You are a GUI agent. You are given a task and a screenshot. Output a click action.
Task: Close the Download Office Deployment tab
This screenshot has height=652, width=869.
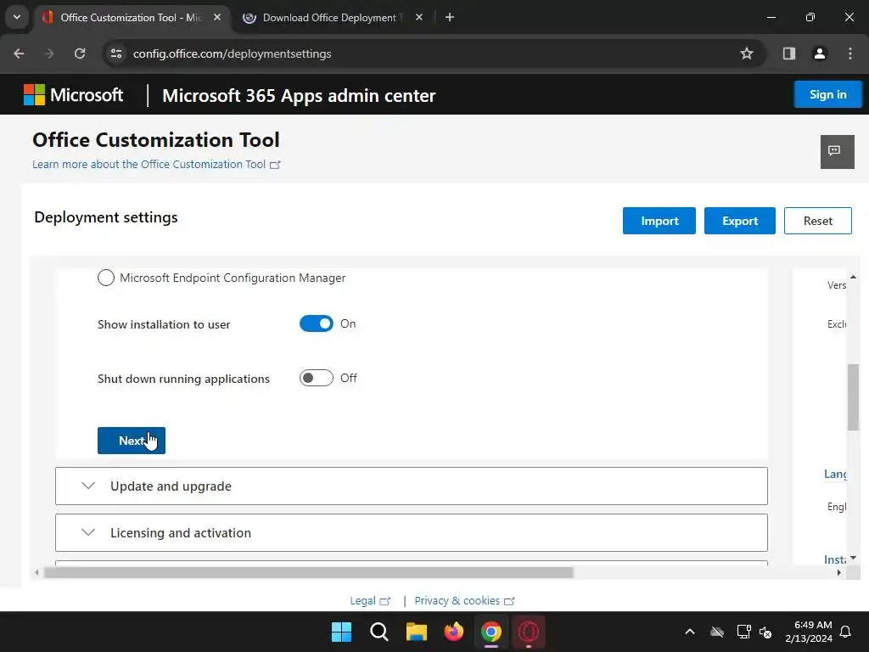coord(419,18)
